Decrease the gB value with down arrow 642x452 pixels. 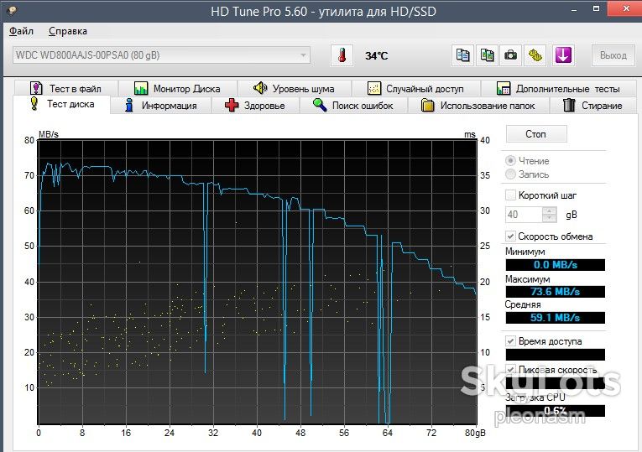(x=549, y=218)
